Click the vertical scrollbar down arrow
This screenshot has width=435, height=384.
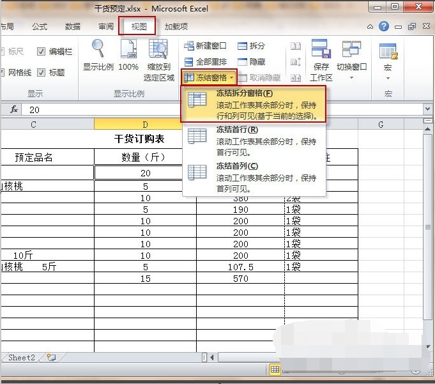point(428,346)
